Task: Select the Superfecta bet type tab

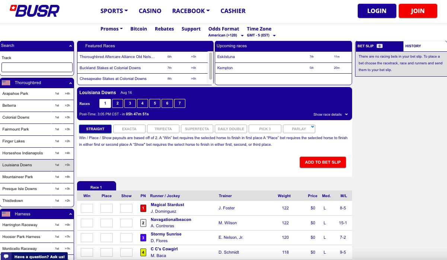Action: click(197, 129)
